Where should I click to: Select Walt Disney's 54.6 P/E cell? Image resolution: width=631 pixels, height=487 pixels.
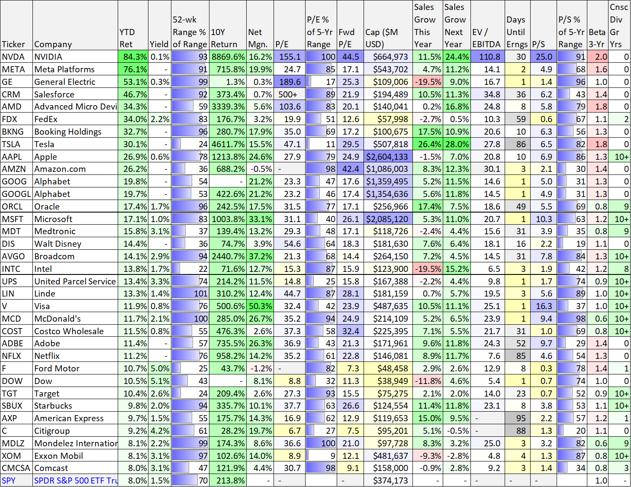tap(290, 244)
